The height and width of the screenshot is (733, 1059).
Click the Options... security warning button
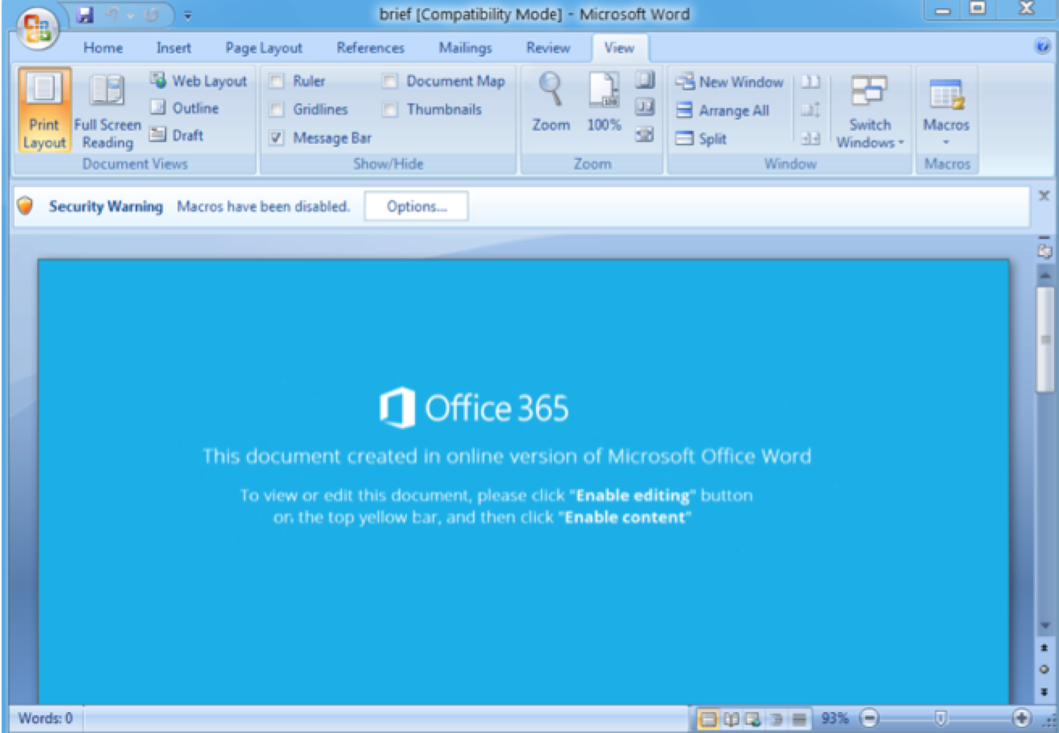pyautogui.click(x=416, y=207)
